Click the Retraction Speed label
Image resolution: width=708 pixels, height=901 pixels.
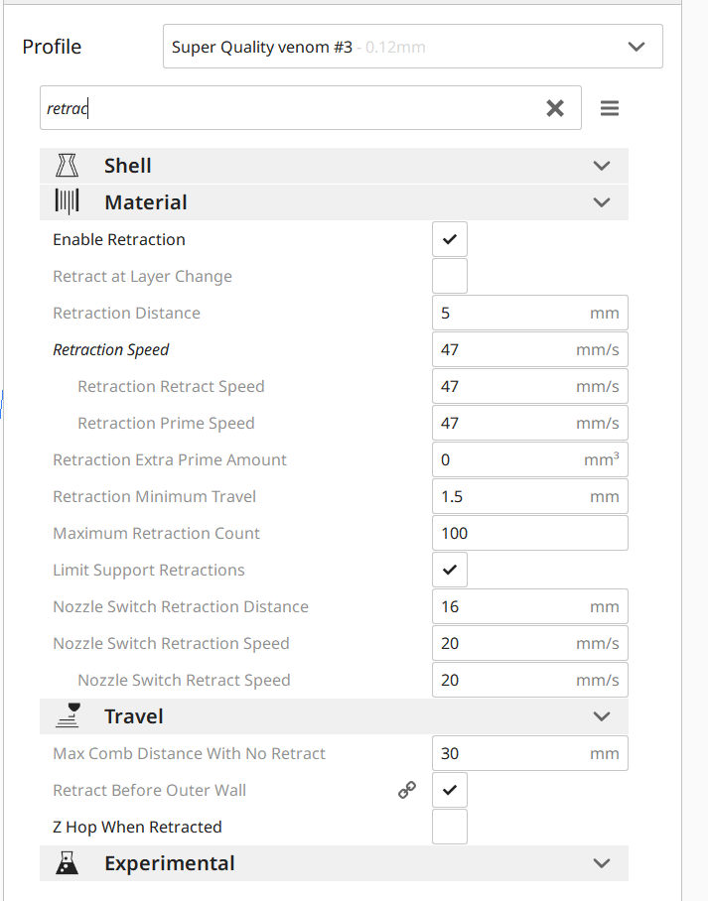point(111,349)
